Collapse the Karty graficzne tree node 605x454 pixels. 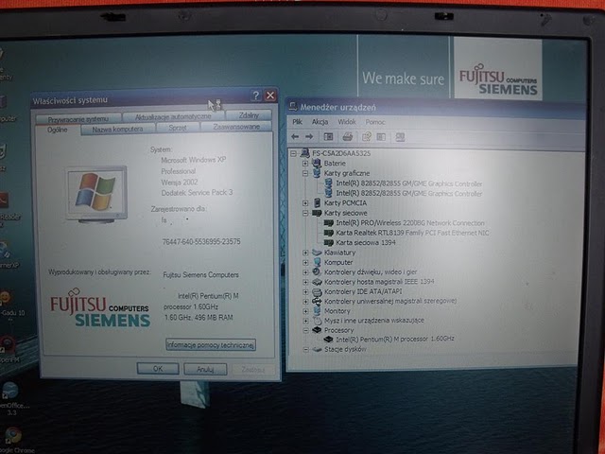[305, 173]
